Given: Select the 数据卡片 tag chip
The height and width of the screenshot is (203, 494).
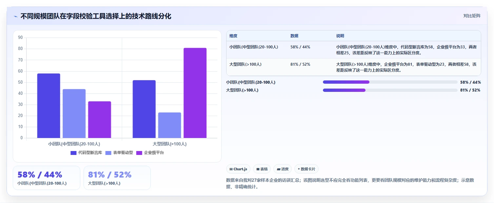Looking at the screenshot, I should click(x=306, y=169).
